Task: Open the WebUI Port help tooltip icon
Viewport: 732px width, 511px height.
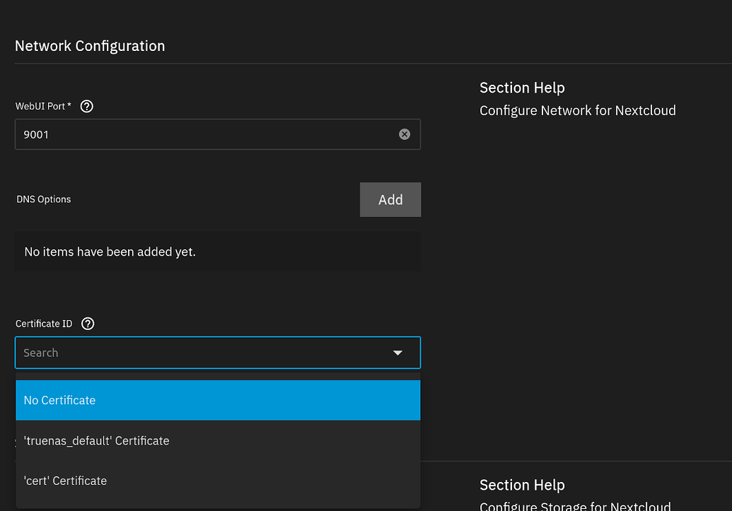Action: 86,106
